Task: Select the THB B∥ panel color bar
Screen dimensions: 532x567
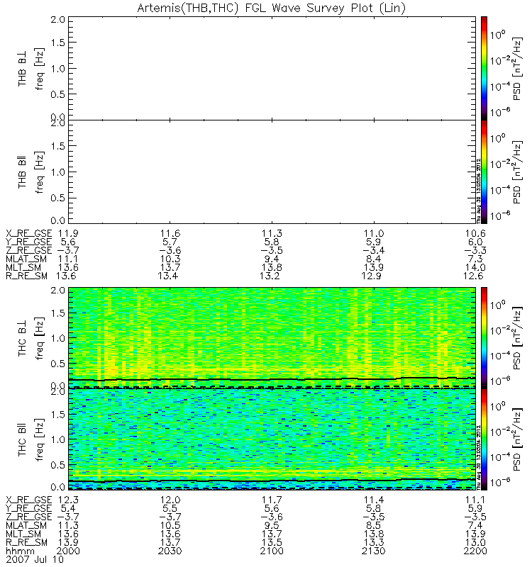Action: tap(484, 172)
